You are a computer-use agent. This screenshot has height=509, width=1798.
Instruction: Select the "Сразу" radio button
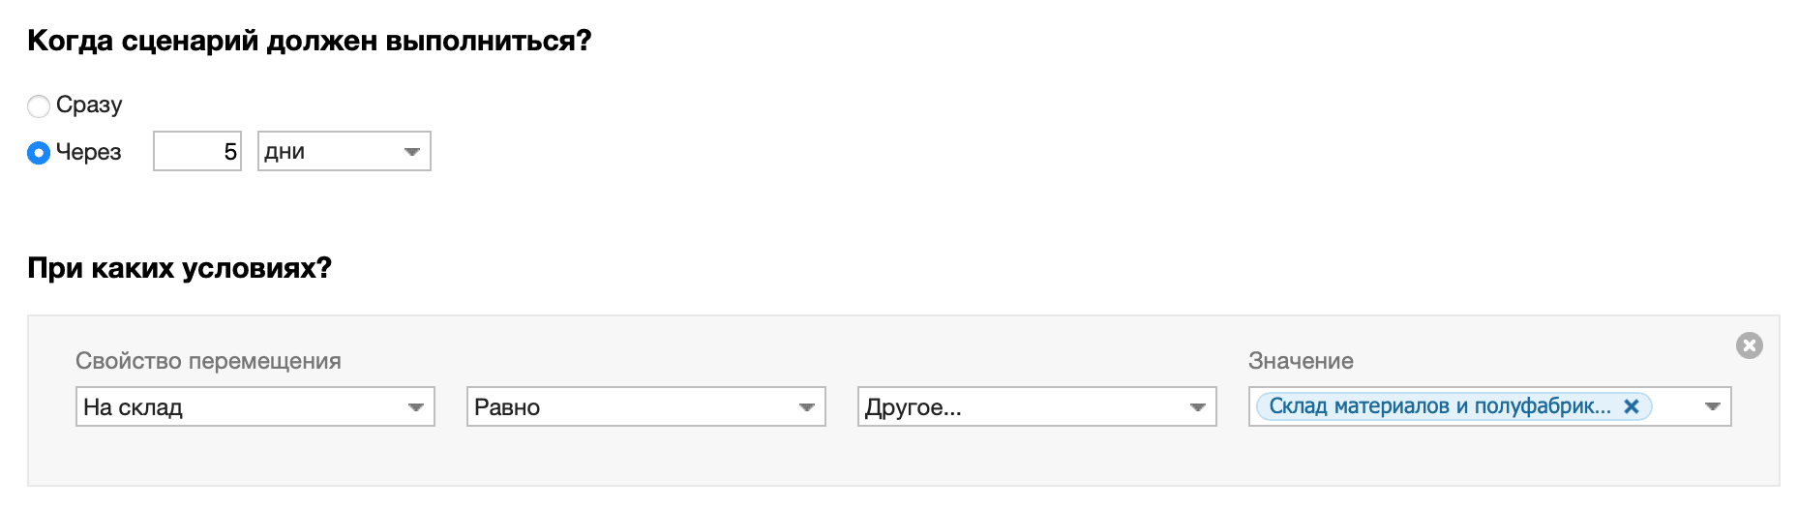pos(39,105)
